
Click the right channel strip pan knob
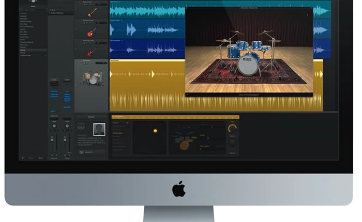(67, 126)
